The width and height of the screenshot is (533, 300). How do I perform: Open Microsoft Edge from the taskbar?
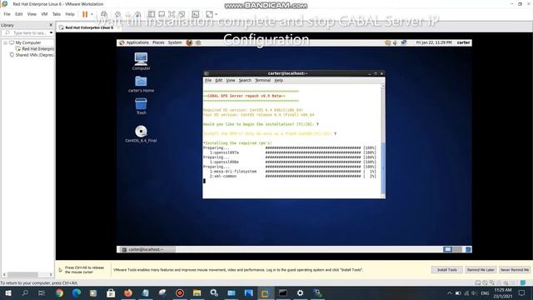pos(77,292)
